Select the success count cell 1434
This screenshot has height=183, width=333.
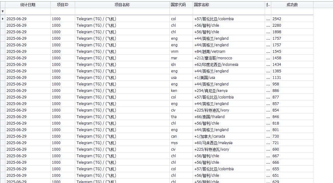(x=292, y=64)
